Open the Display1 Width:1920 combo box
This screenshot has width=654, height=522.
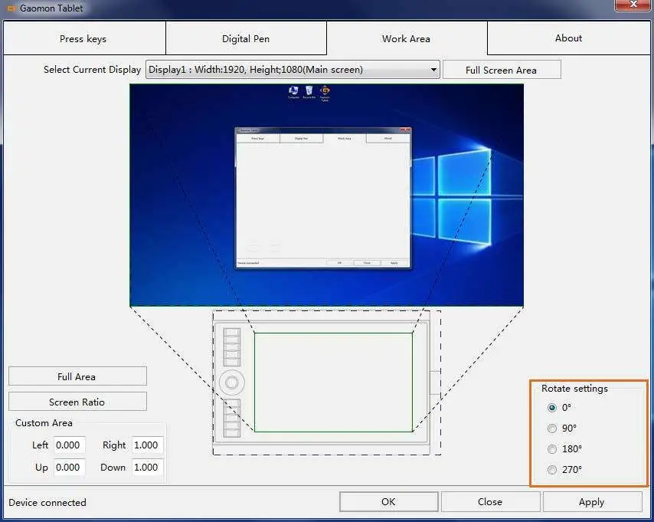[x=293, y=69]
